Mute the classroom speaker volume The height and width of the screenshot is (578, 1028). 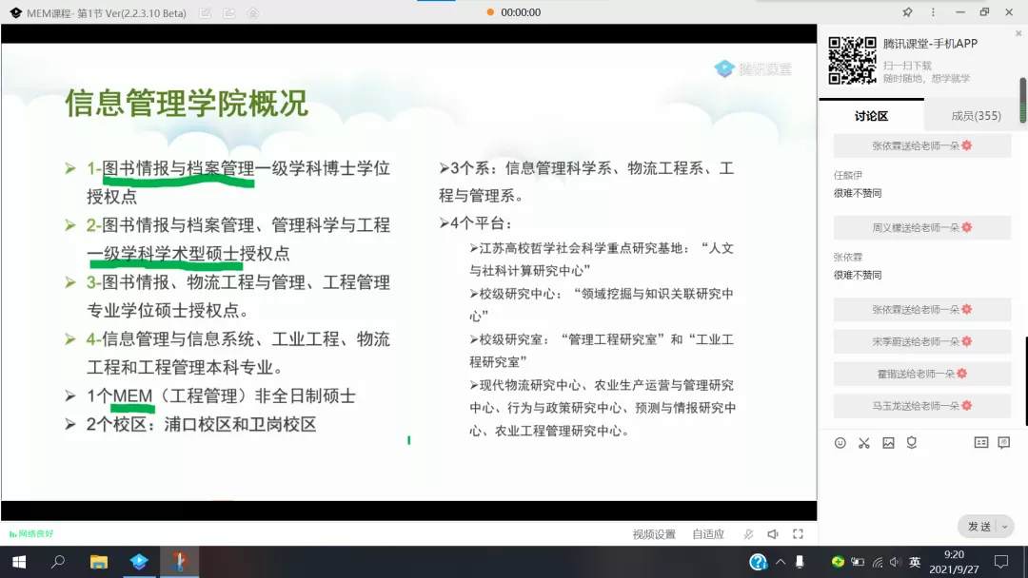click(x=773, y=534)
